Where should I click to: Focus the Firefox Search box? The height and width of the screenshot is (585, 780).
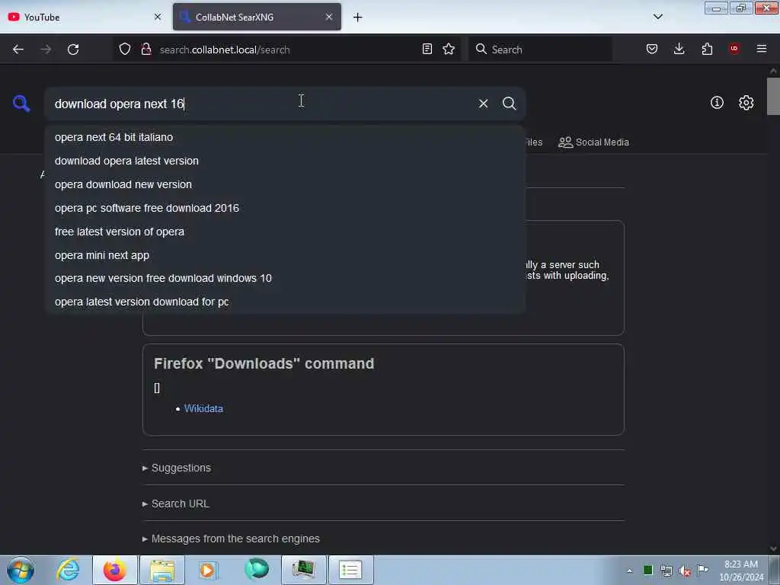[x=540, y=50]
